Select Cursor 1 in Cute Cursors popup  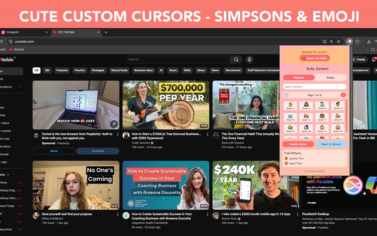(290, 106)
